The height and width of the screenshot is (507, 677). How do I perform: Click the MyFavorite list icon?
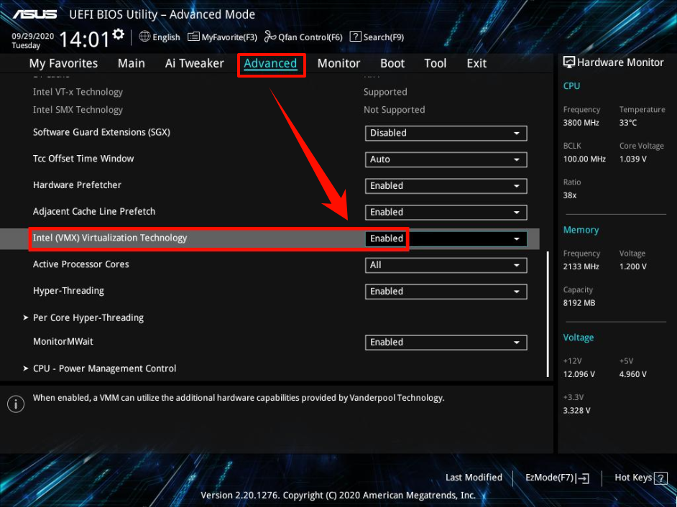[x=193, y=37]
